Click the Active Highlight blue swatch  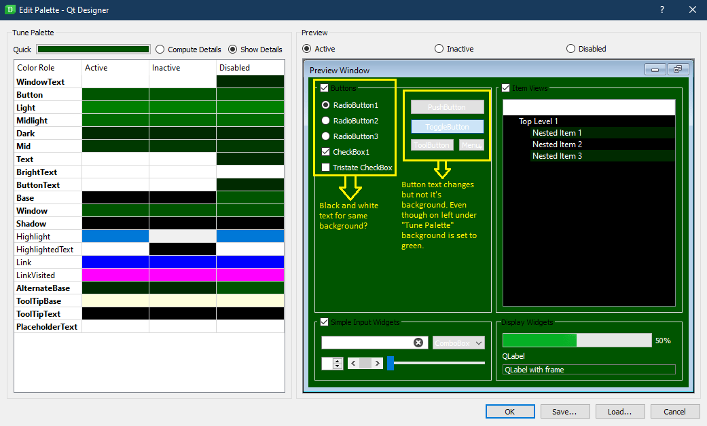point(115,236)
